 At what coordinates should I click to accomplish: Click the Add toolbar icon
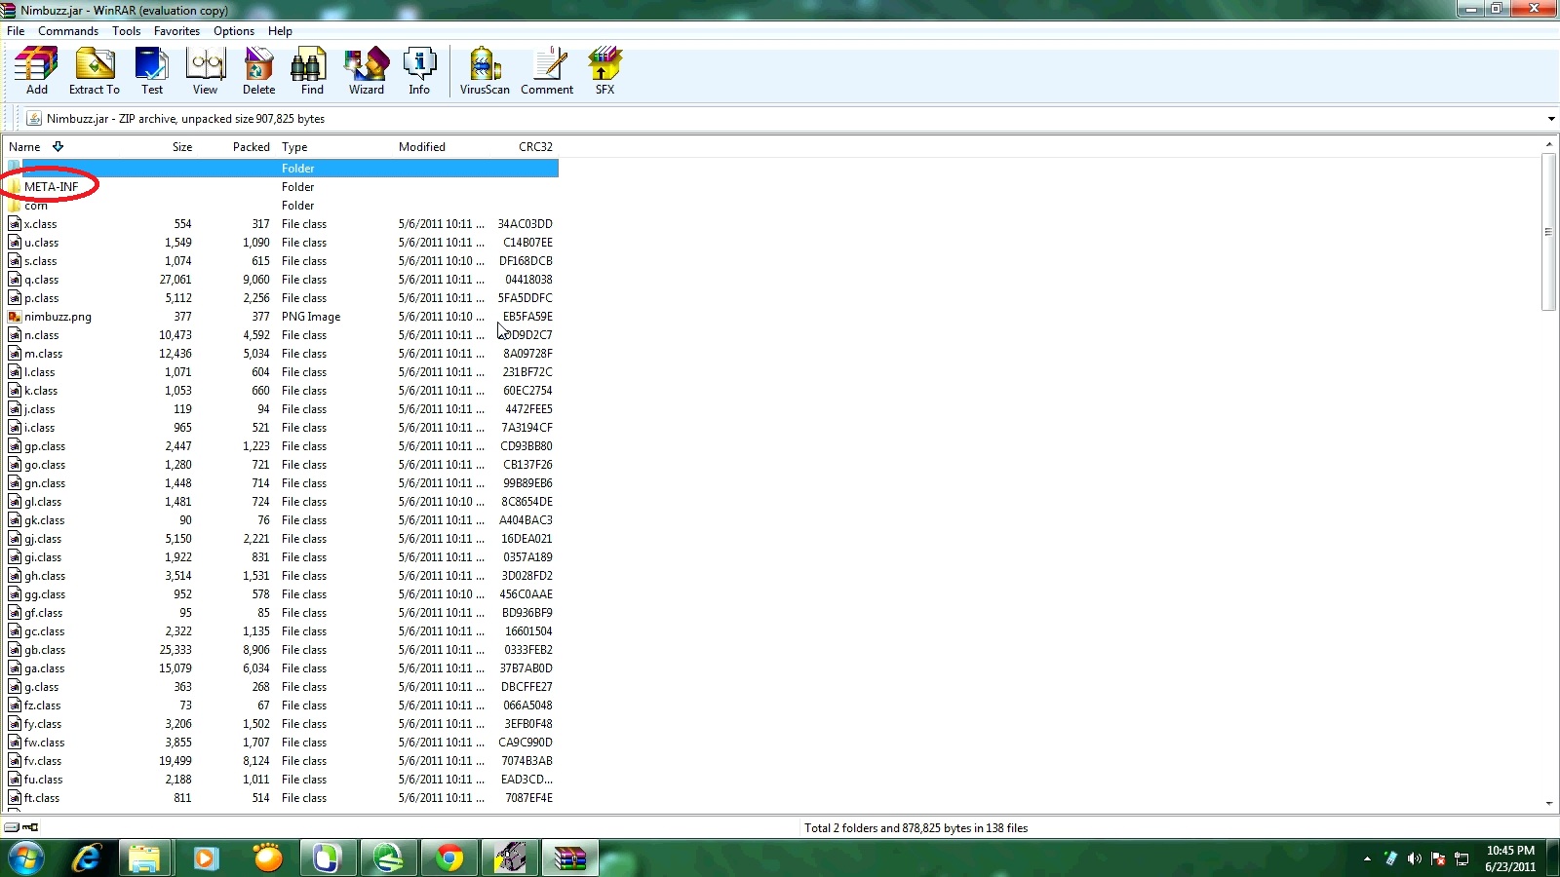pyautogui.click(x=36, y=70)
